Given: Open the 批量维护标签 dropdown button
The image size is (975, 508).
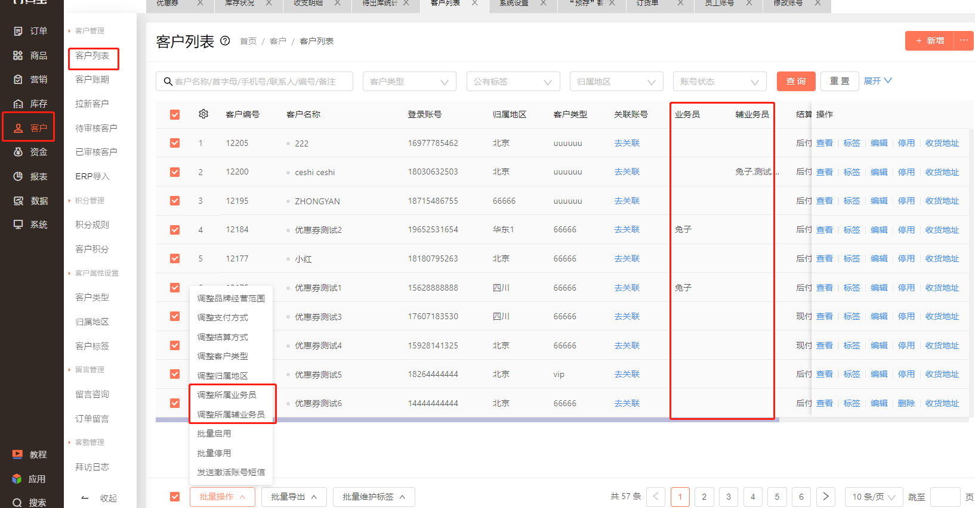Looking at the screenshot, I should [x=374, y=497].
